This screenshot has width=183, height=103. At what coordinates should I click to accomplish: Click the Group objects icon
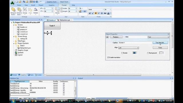[25, 9]
